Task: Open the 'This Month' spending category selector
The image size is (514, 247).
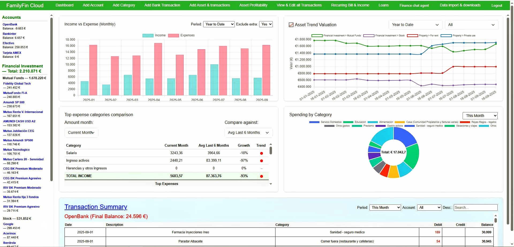Action: click(480, 115)
